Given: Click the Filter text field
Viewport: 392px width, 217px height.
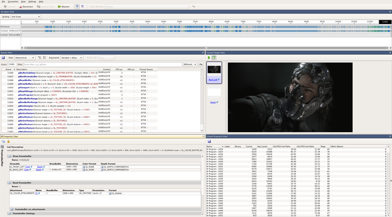Looking at the screenshot, I should pyautogui.click(x=103, y=65).
